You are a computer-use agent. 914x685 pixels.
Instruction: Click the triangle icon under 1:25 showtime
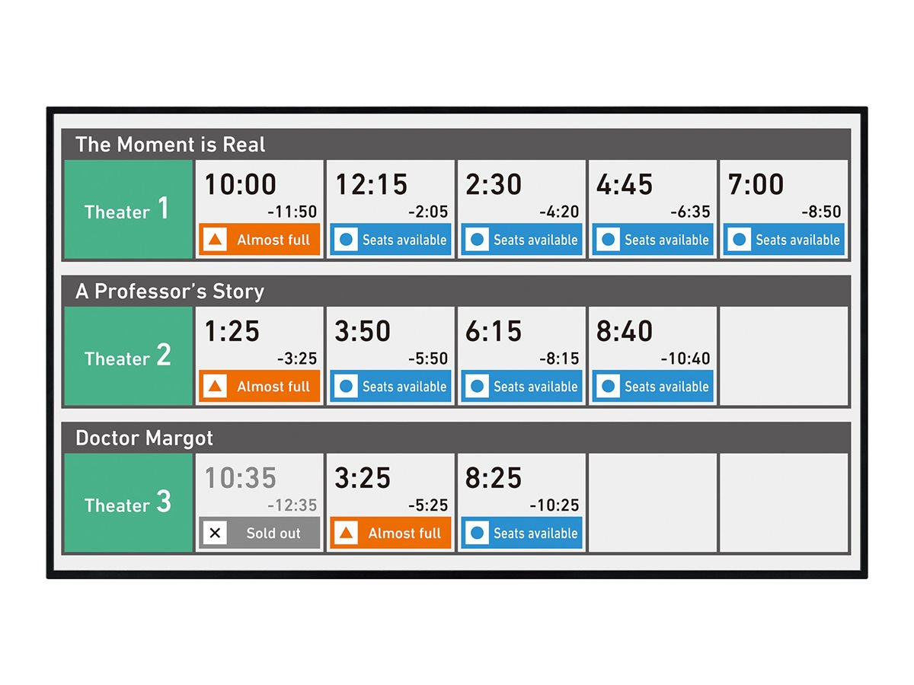click(x=216, y=387)
